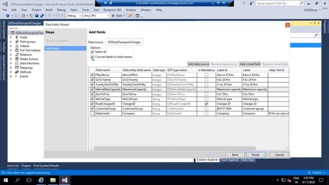The width and height of the screenshot is (329, 185).
Task: Click the Indexes node icon in designer tree
Action: click(17, 46)
